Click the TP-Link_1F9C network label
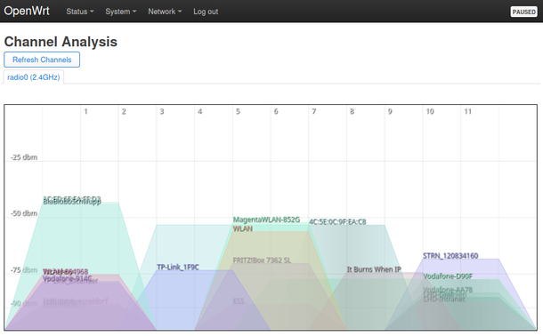The height and width of the screenshot is (336, 543). pos(178,268)
